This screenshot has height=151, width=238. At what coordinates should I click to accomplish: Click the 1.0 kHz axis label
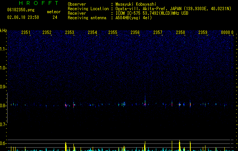point(3,68)
